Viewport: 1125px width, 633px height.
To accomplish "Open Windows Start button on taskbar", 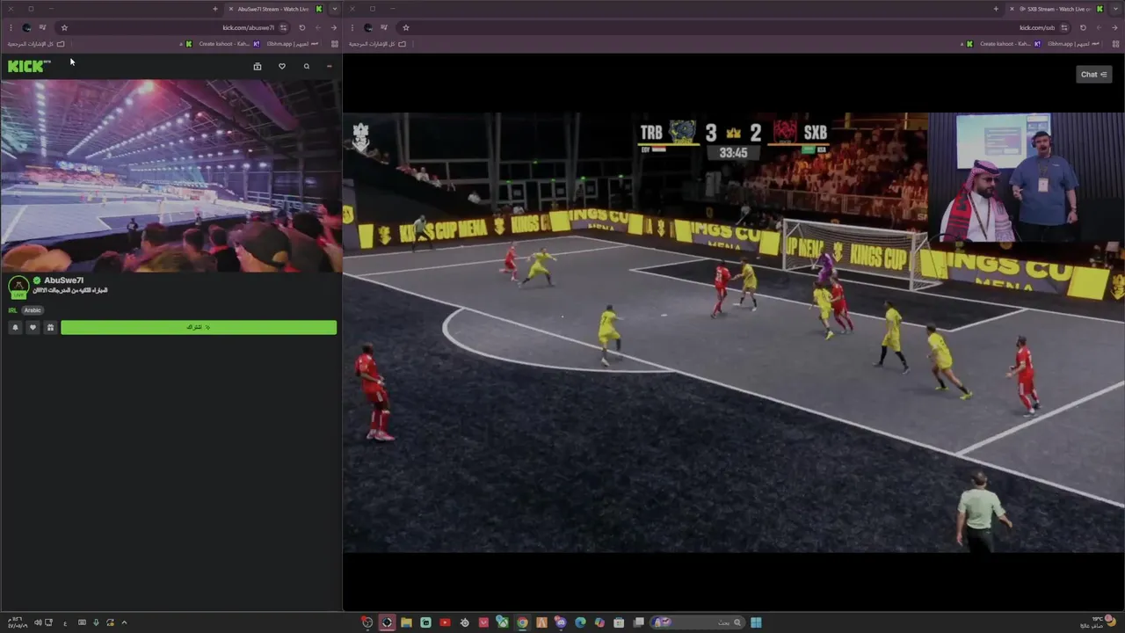I will tap(756, 622).
